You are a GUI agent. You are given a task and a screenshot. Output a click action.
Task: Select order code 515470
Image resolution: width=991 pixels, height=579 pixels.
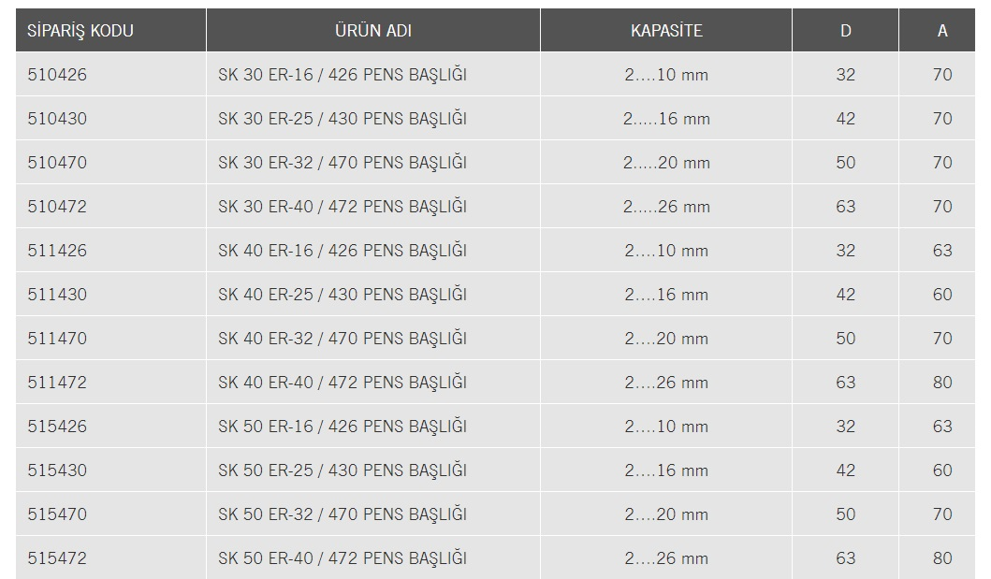57,514
